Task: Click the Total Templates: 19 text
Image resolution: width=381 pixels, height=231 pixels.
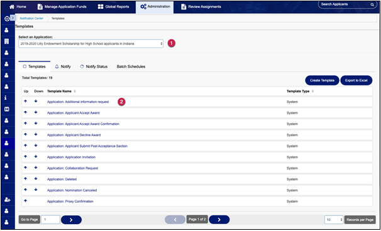Action: (37, 78)
